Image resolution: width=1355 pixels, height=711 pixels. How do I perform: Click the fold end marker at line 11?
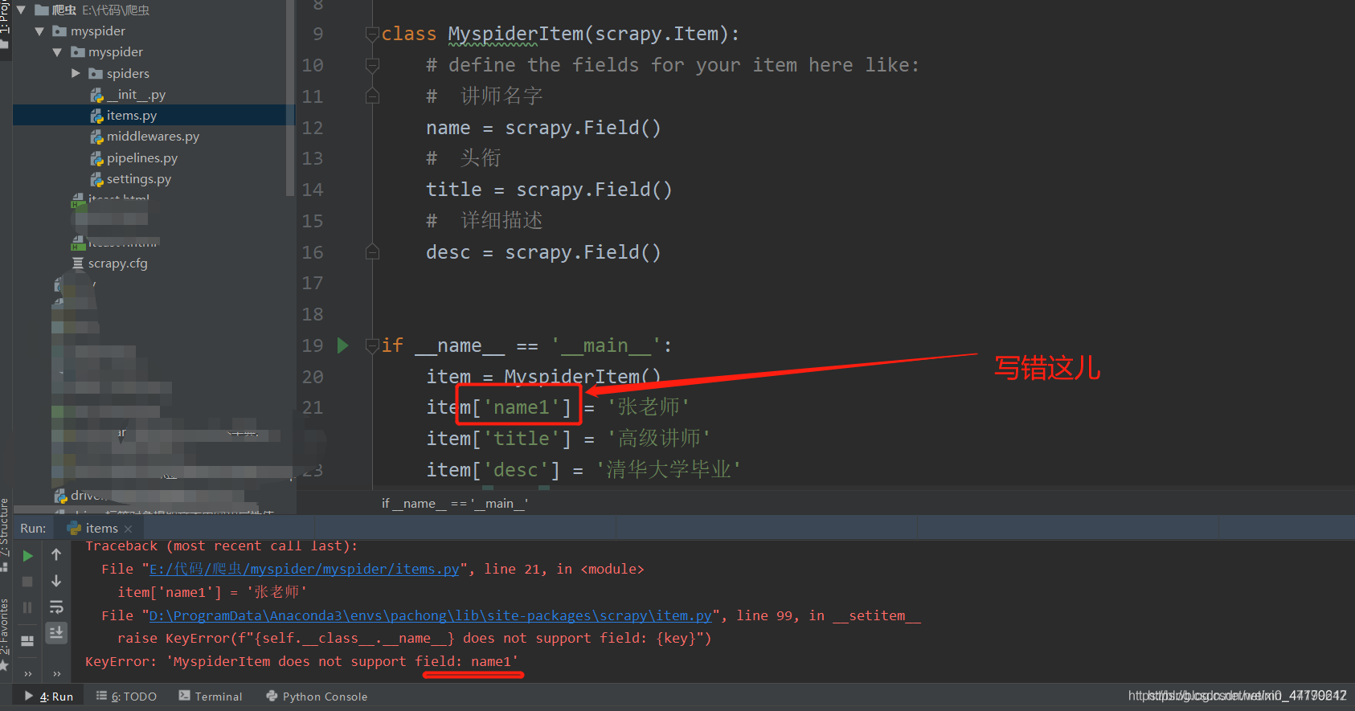click(x=372, y=96)
